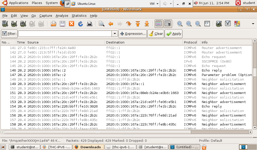Click the Expression... button
Image resolution: width=257 pixels, height=150 pixels.
click(133, 33)
